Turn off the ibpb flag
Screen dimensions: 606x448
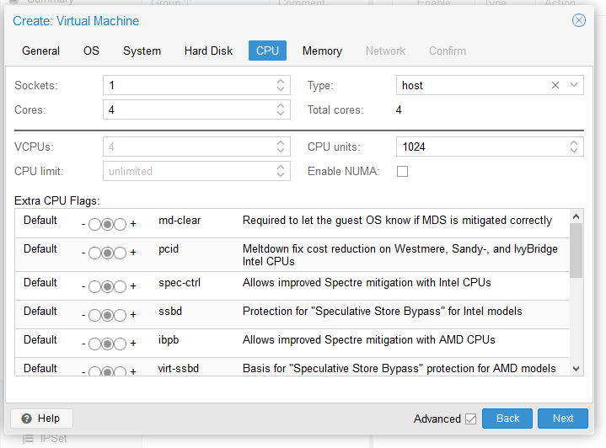[x=94, y=344]
